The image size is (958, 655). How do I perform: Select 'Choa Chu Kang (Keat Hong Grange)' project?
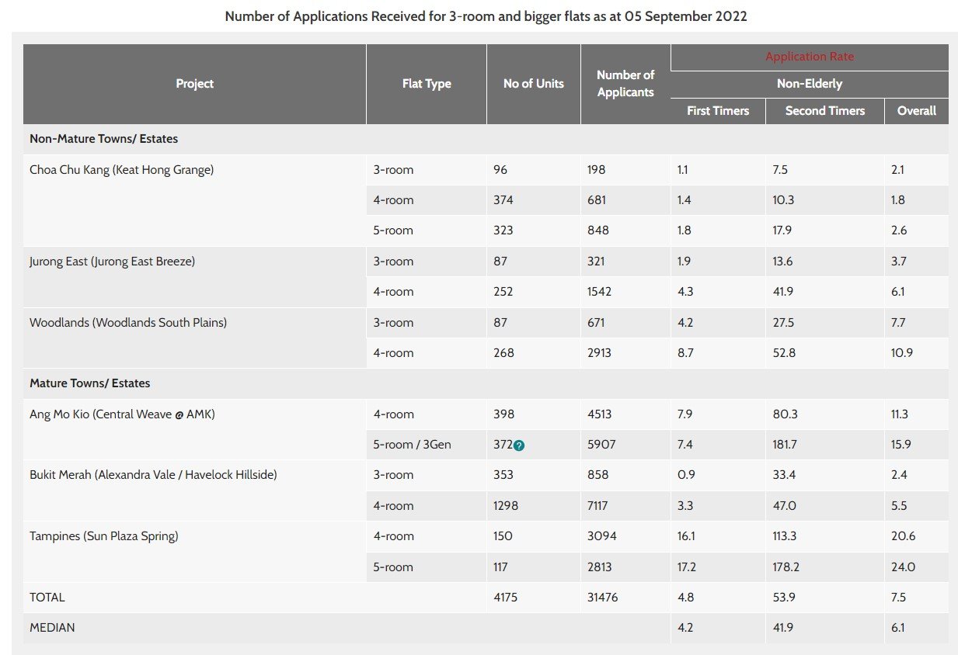pyautogui.click(x=121, y=170)
